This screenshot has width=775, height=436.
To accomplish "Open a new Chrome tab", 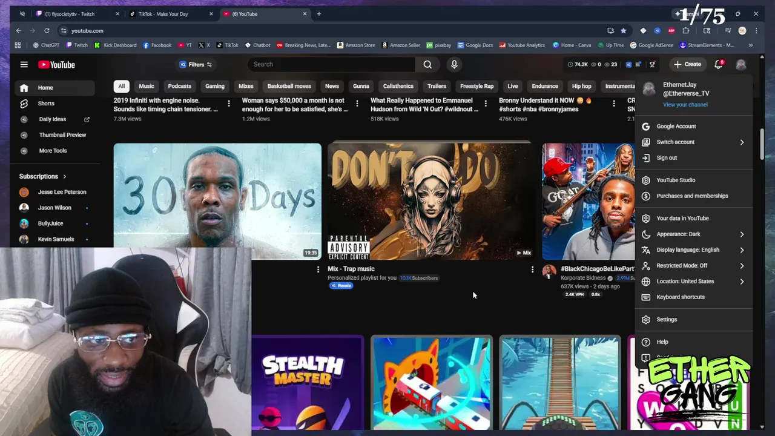I will click(x=318, y=14).
